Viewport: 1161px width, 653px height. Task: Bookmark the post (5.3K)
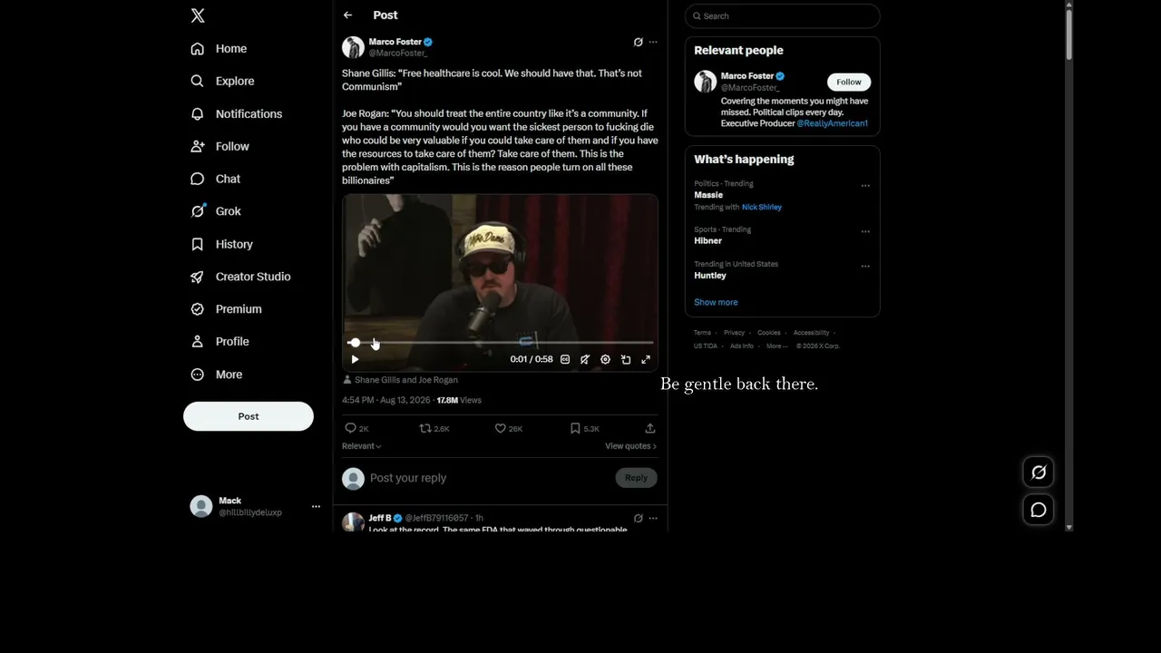pos(585,428)
